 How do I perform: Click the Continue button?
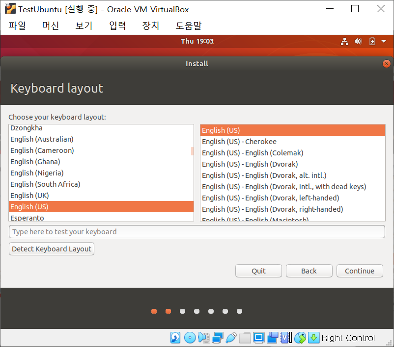[360, 271]
